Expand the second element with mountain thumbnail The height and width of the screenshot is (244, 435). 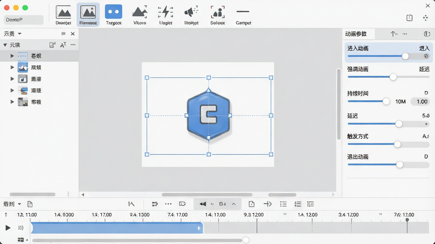[x=12, y=67]
